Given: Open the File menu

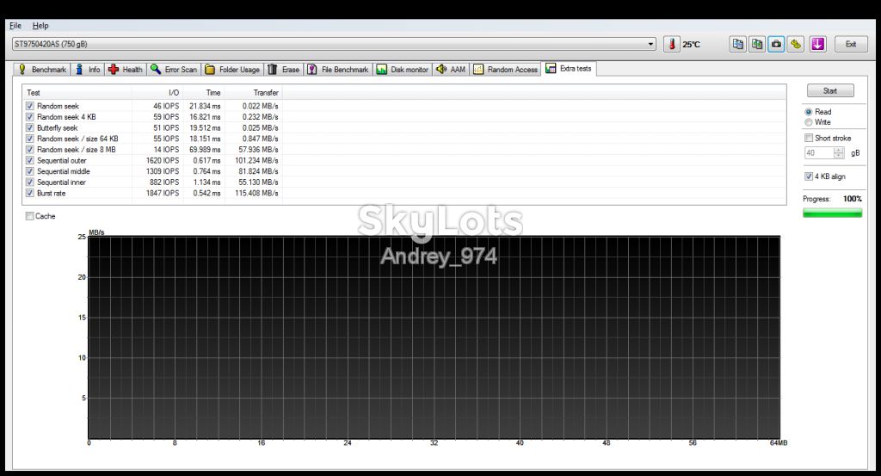Looking at the screenshot, I should pyautogui.click(x=15, y=25).
